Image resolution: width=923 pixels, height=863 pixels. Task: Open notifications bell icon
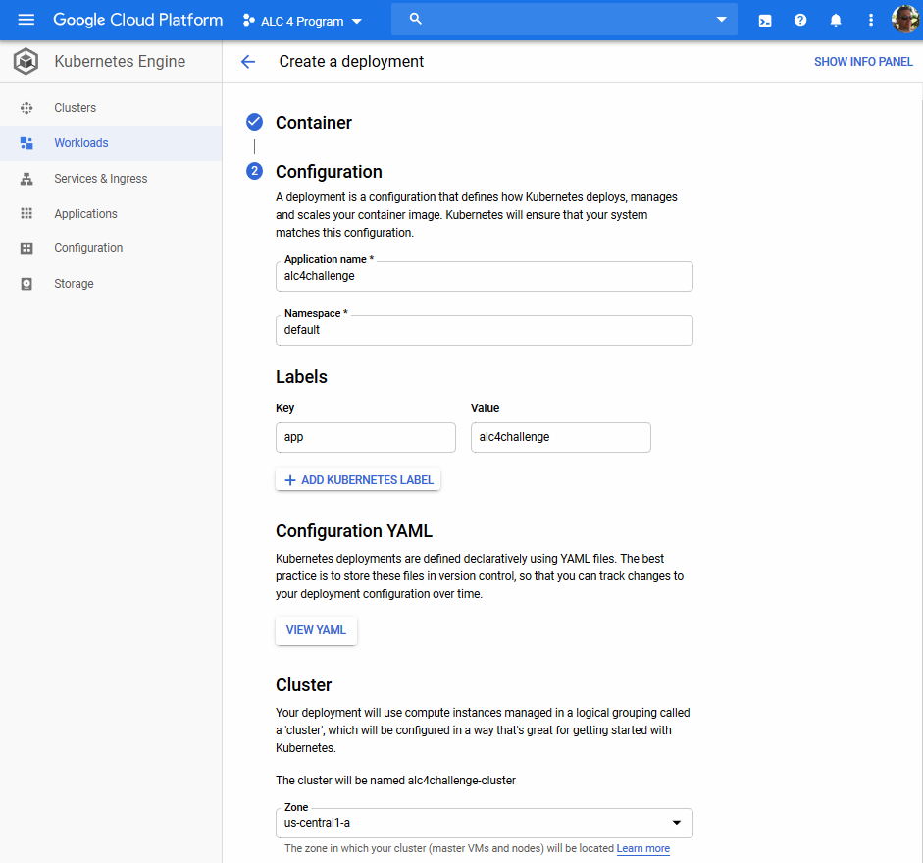pyautogui.click(x=836, y=20)
